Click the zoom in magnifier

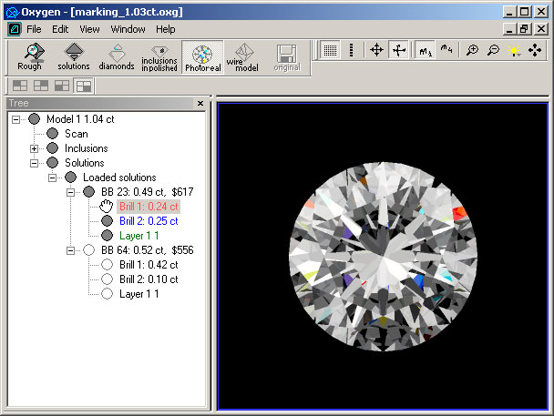[x=472, y=50]
